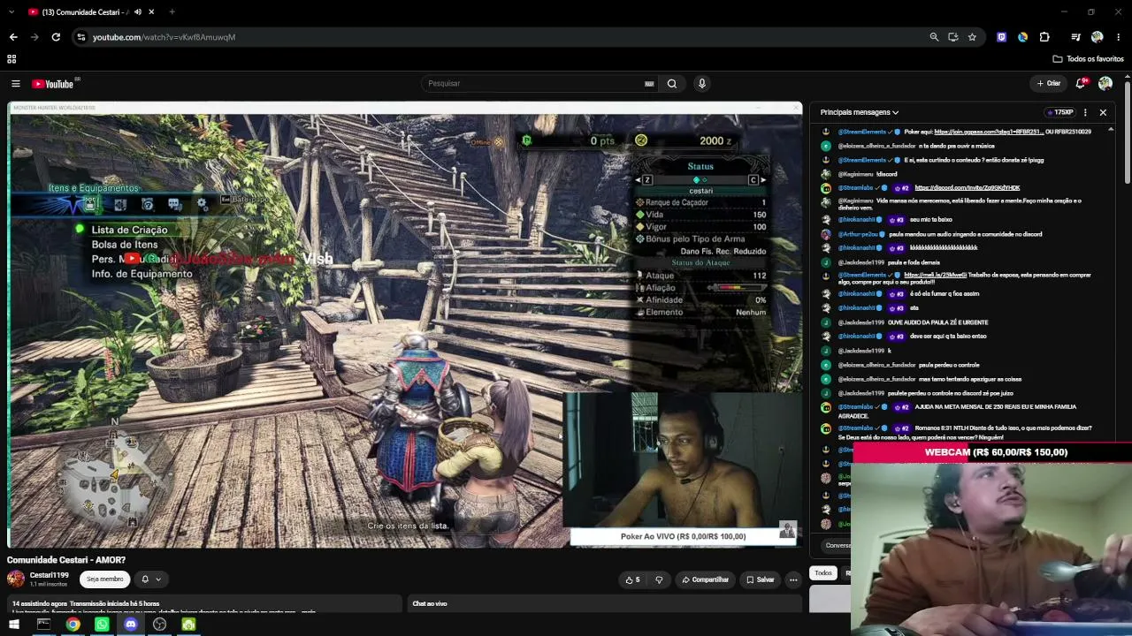Close the live chat panel
This screenshot has height=636, width=1132.
1103,112
